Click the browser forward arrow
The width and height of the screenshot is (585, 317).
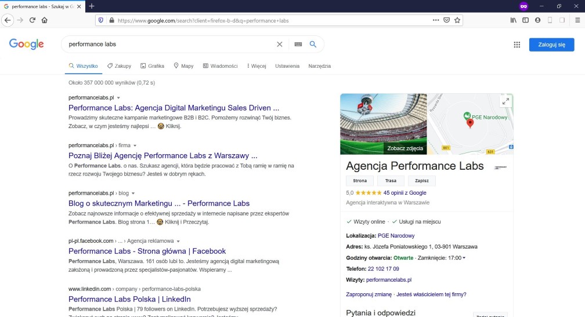pos(20,20)
